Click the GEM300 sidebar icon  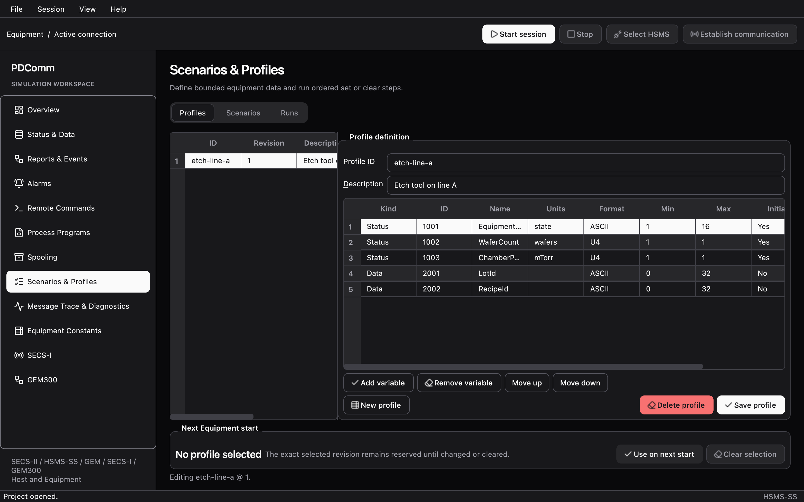pos(19,380)
